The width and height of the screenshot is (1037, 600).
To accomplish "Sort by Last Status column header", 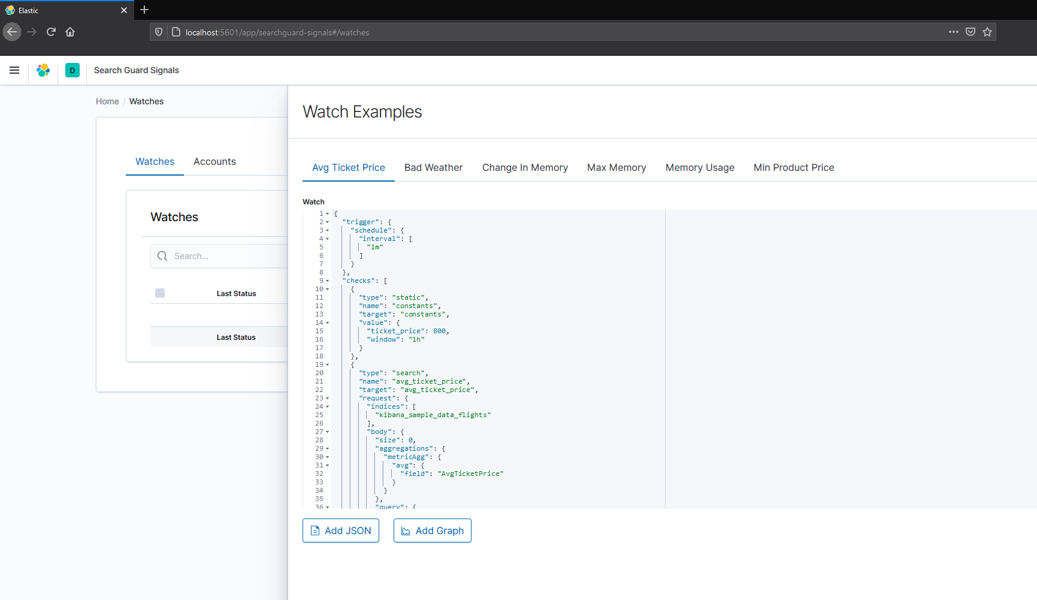I will pos(236,294).
